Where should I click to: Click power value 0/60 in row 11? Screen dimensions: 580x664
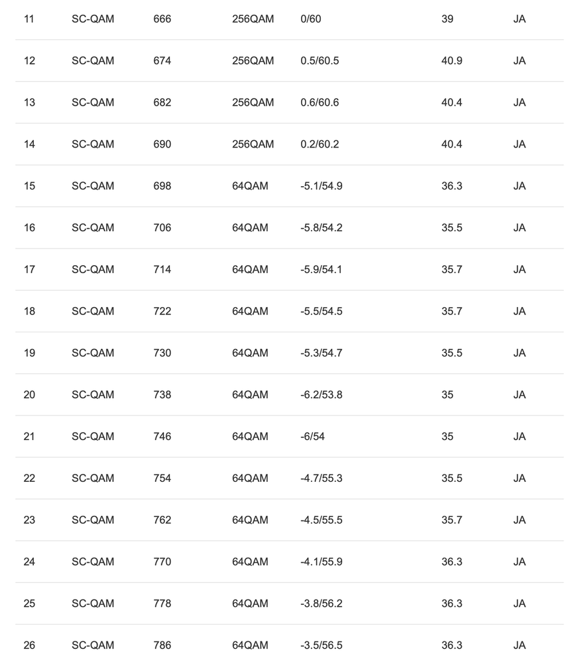click(x=311, y=19)
